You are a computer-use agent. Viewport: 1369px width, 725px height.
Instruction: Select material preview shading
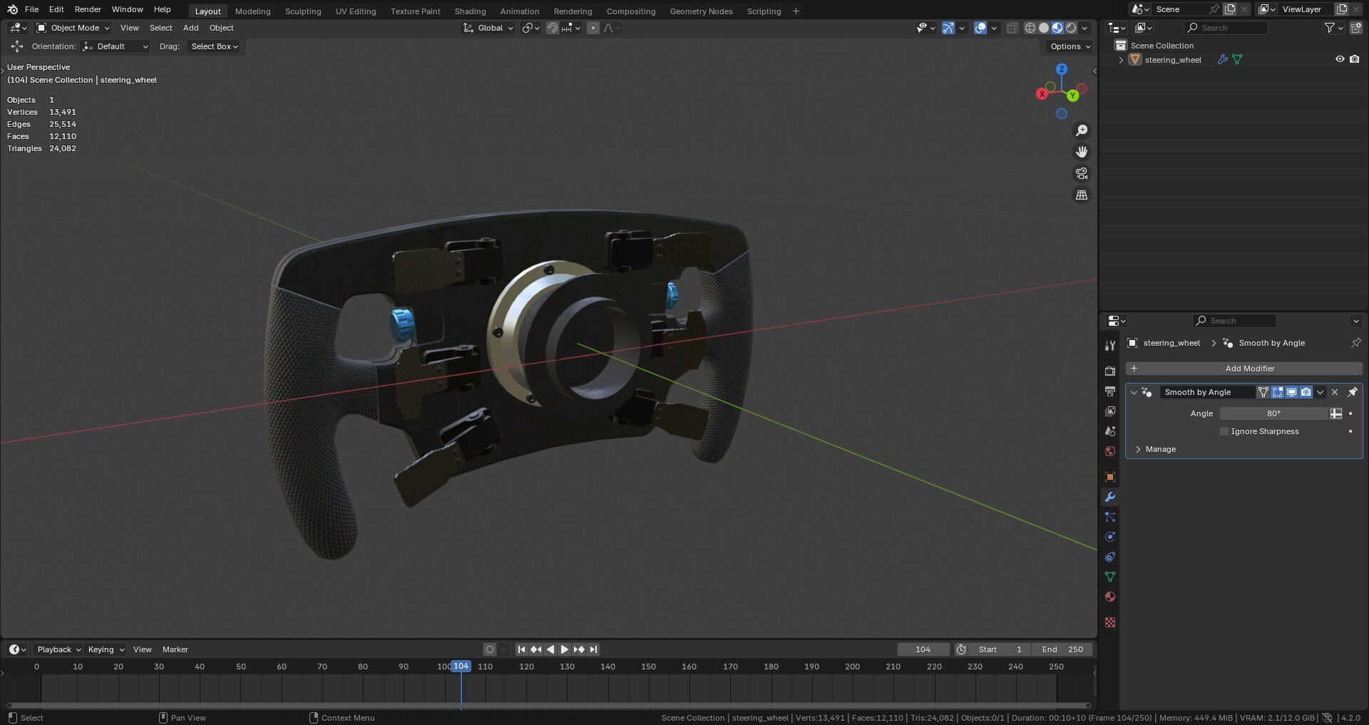1057,28
